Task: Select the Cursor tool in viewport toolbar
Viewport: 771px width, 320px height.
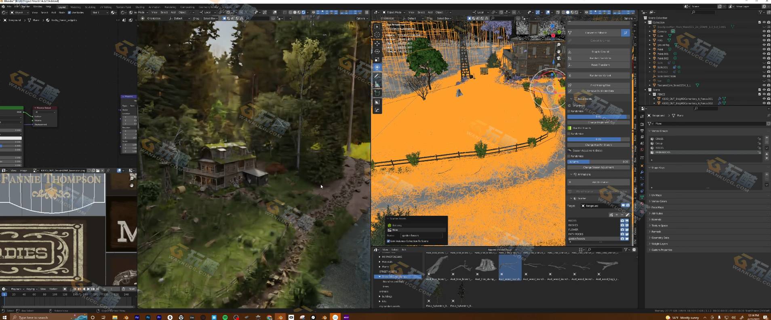Action: 377,35
